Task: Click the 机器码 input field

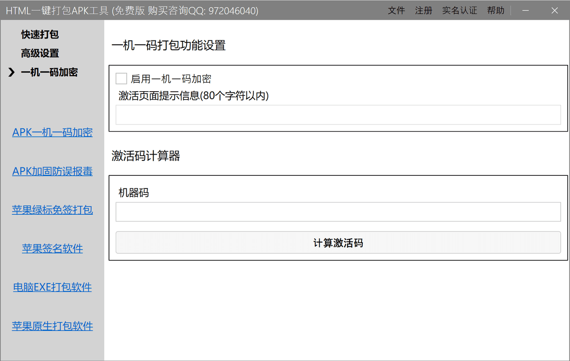Action: [x=338, y=212]
